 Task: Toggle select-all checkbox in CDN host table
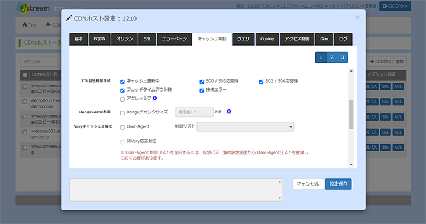(25, 75)
